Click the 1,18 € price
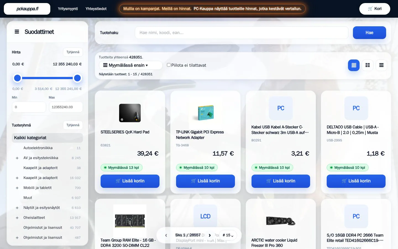 pos(376,154)
